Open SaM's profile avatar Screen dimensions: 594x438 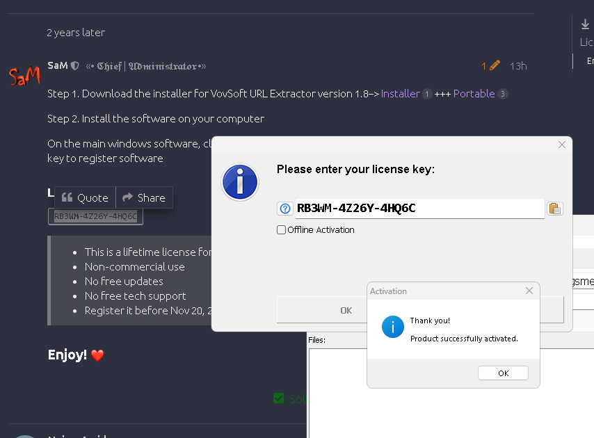[24, 76]
